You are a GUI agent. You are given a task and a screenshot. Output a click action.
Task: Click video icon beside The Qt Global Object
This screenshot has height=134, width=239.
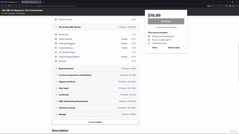point(56,52)
